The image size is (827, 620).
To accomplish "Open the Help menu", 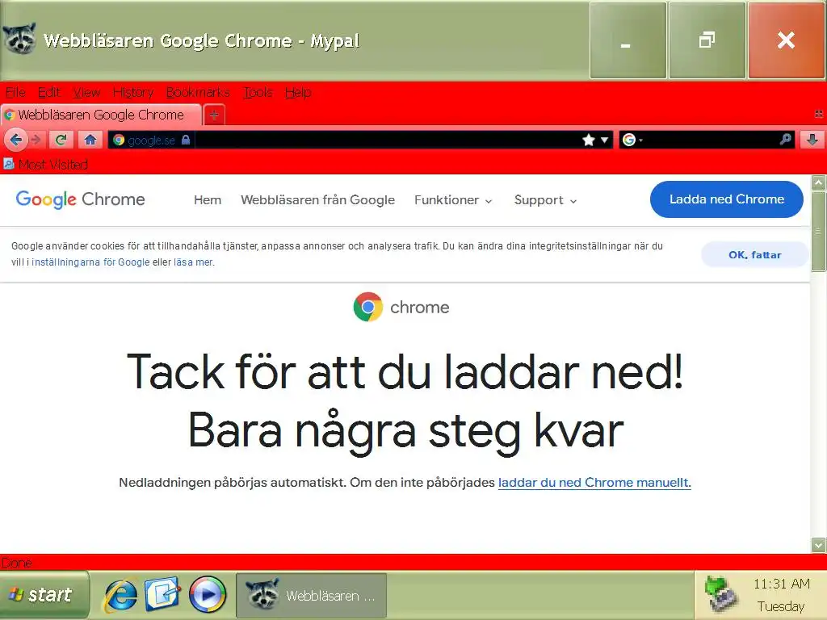I will click(298, 92).
